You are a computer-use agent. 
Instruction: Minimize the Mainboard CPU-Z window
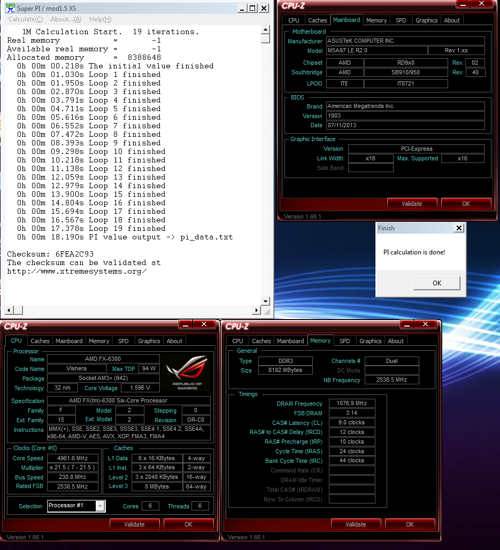[463, 4]
